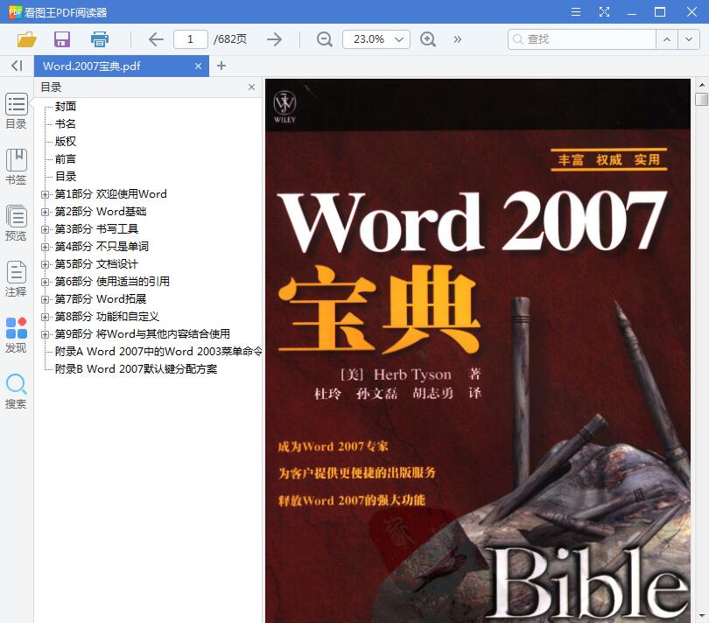Open the 书签 bookmarks panel
Image resolution: width=709 pixels, height=623 pixels.
(x=17, y=167)
